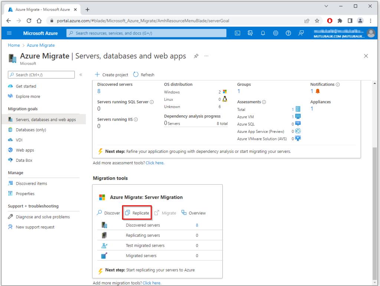Open Properties under Manage
Screen dimensions: 380x286
pos(25,194)
